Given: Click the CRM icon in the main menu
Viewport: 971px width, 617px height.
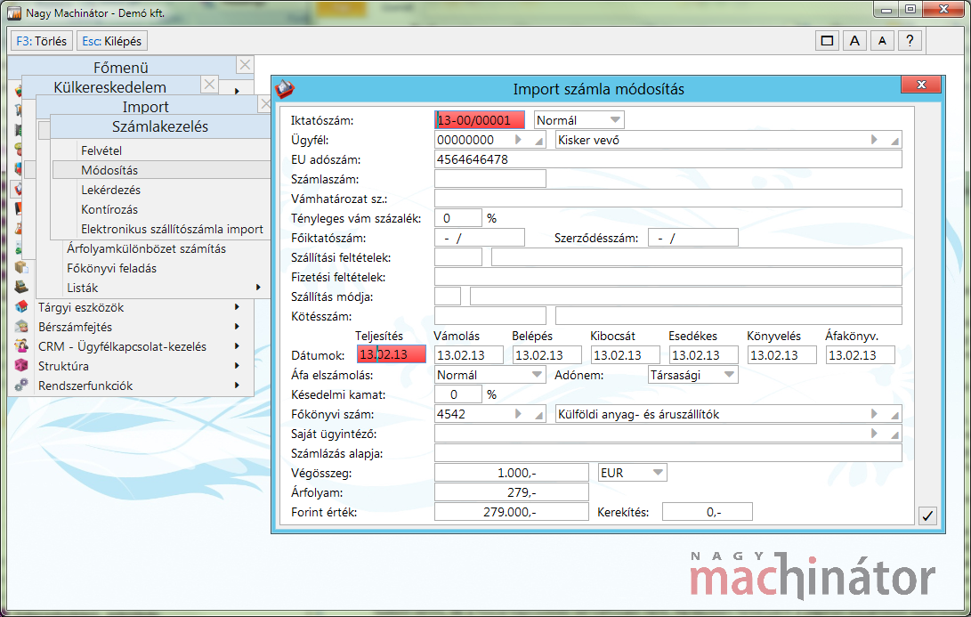Looking at the screenshot, I should [21, 346].
